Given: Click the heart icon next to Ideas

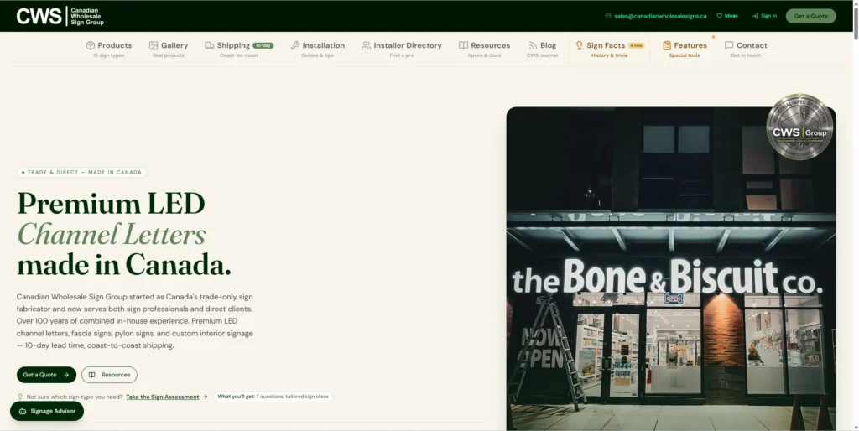Looking at the screenshot, I should click(x=719, y=16).
